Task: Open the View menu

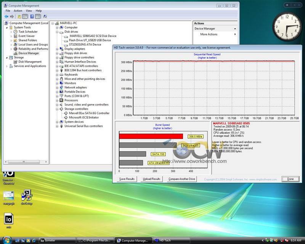Action: click(29, 11)
